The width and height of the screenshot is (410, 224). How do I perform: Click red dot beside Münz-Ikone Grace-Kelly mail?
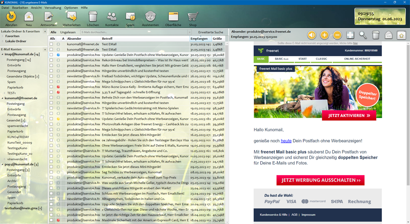pos(58,87)
